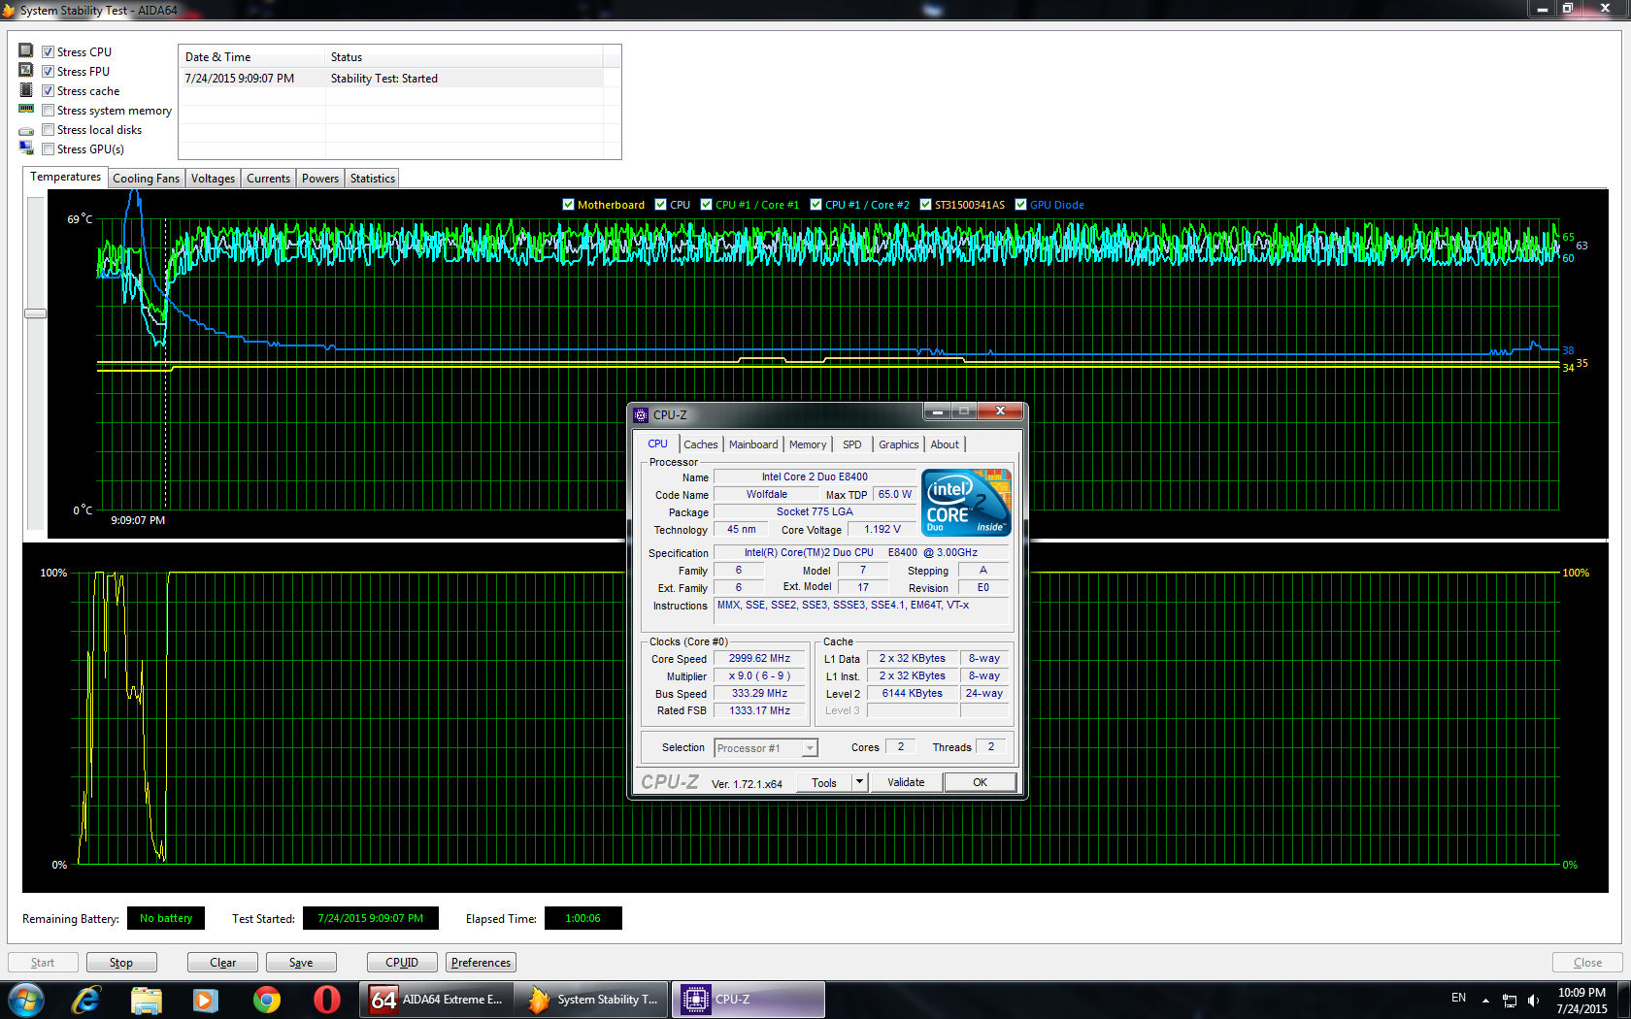Open Windows Explorer folder icon
The width and height of the screenshot is (1631, 1019).
point(147,1000)
